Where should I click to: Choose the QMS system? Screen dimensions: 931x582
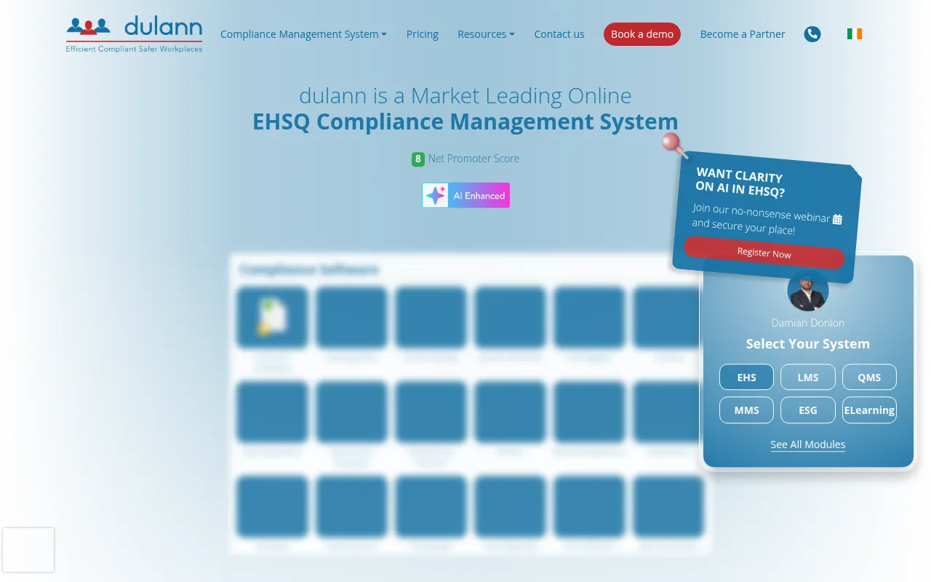[869, 378]
